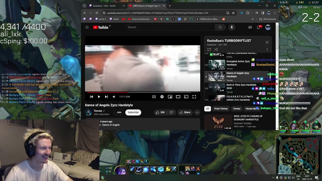Go back in browser history
The width and height of the screenshot is (322, 181).
85,13
